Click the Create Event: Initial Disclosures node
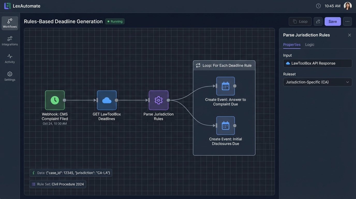 225,125
